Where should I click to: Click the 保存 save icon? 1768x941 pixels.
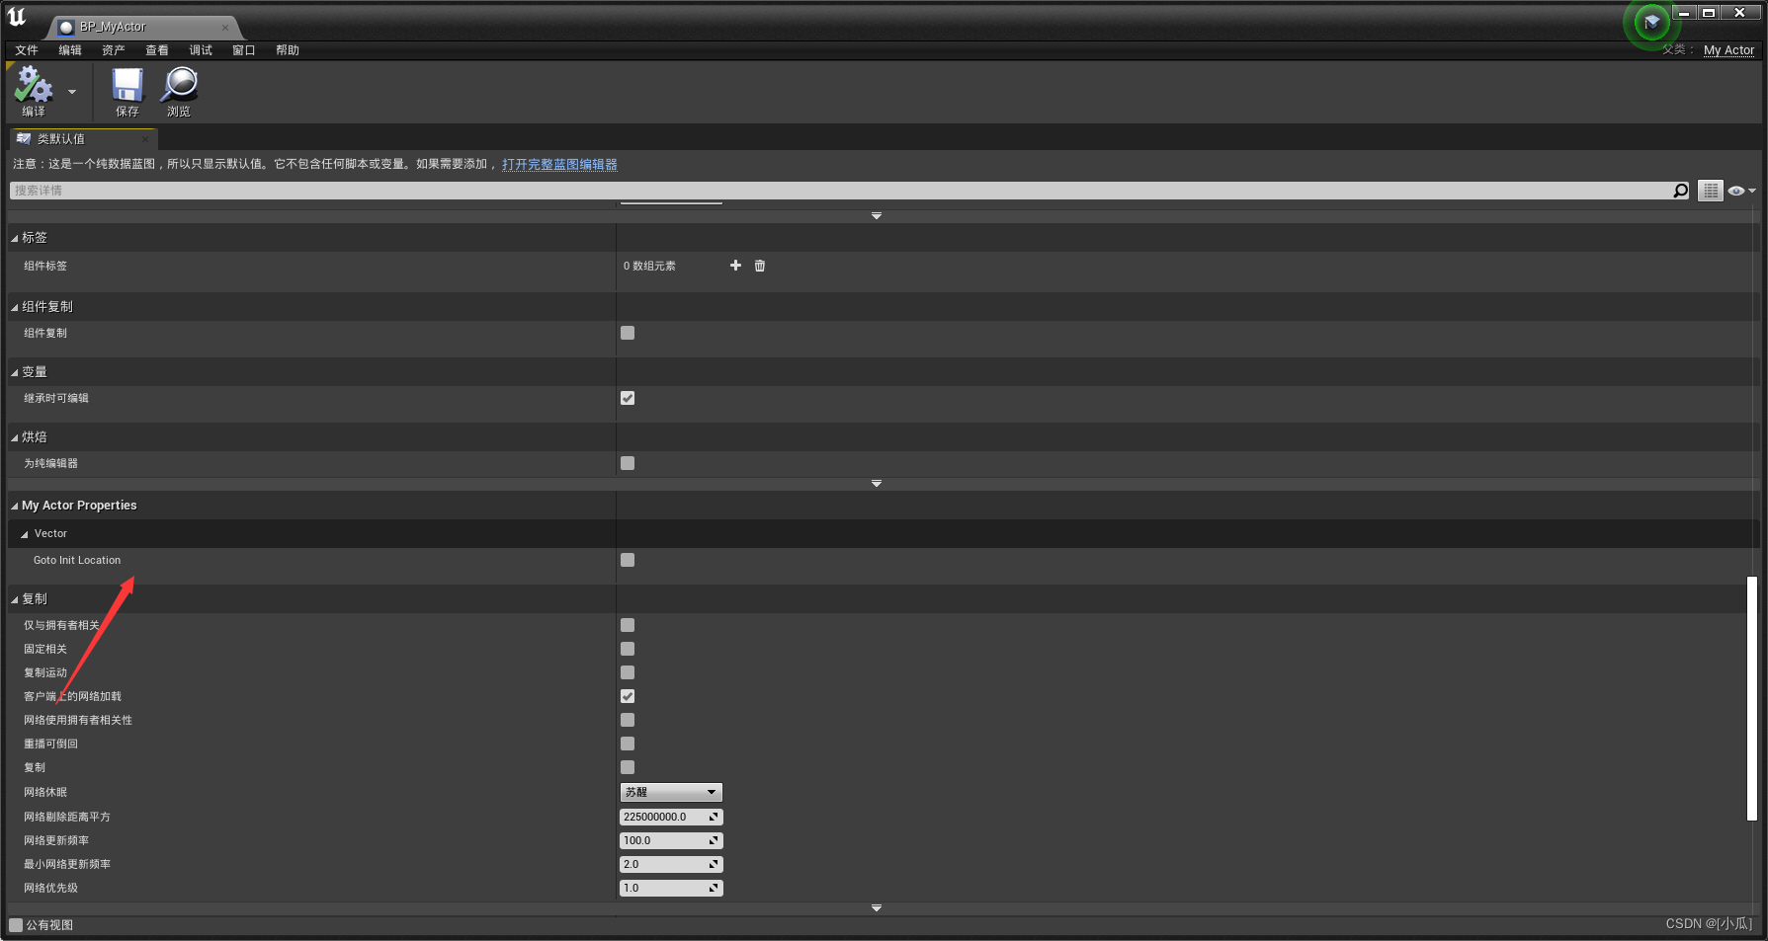click(127, 91)
